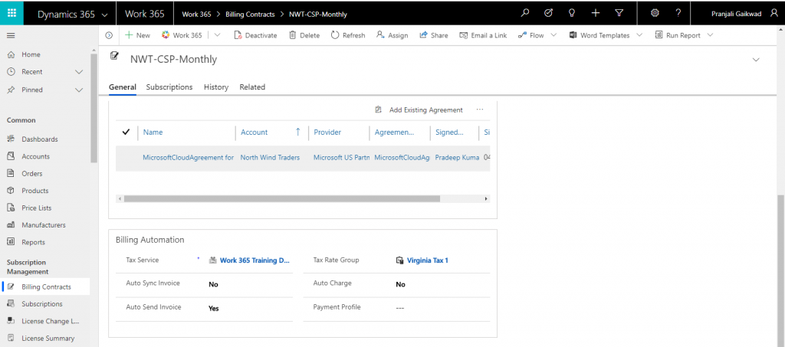Open Manufacturers in sidebar
This screenshot has height=347, width=785.
pyautogui.click(x=44, y=225)
